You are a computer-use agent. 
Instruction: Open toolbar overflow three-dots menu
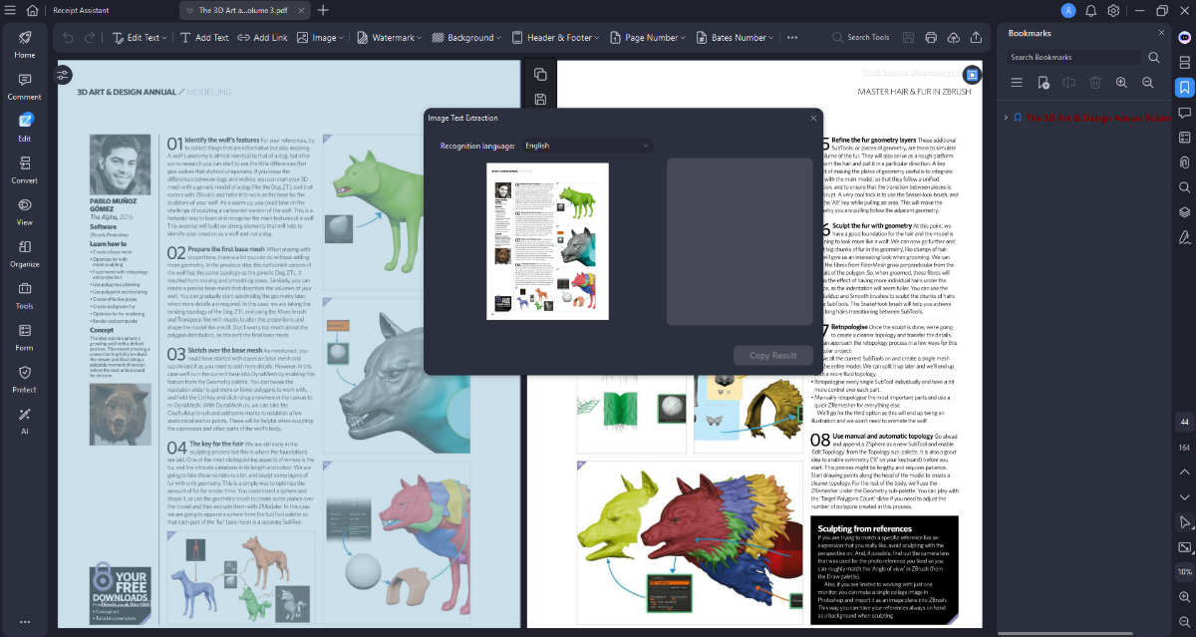point(792,37)
